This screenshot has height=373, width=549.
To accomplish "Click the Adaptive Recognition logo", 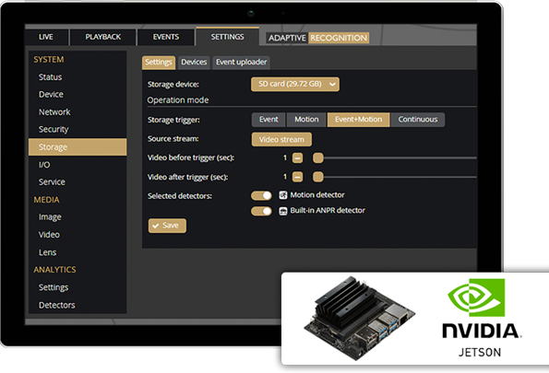I will [317, 38].
